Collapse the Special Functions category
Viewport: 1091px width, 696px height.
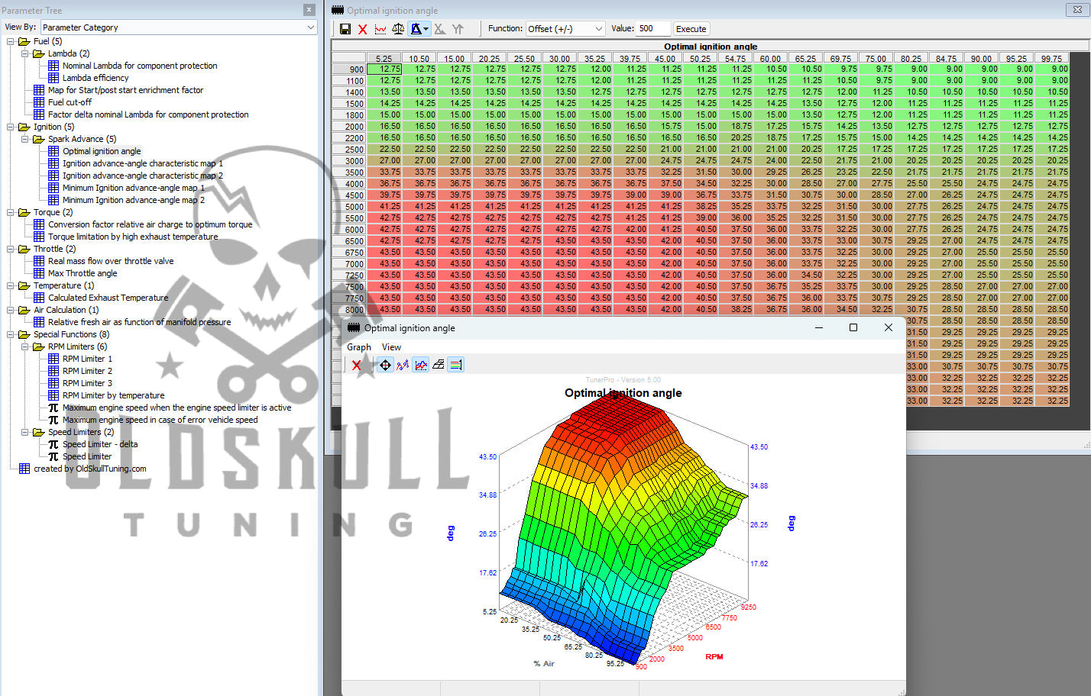(11, 334)
